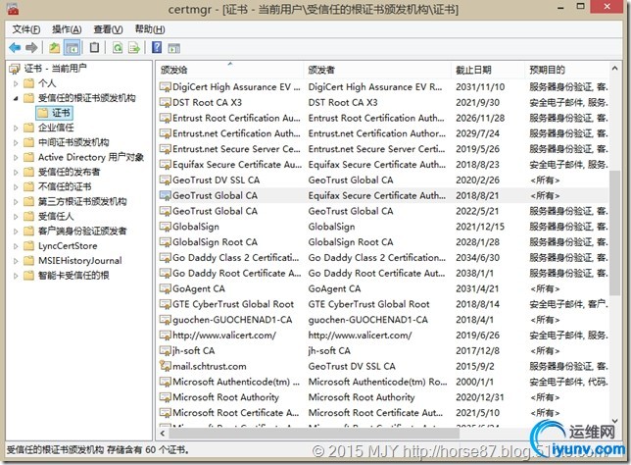Click the Refresh toolbar icon
This screenshot has width=631, height=465.
coord(118,48)
